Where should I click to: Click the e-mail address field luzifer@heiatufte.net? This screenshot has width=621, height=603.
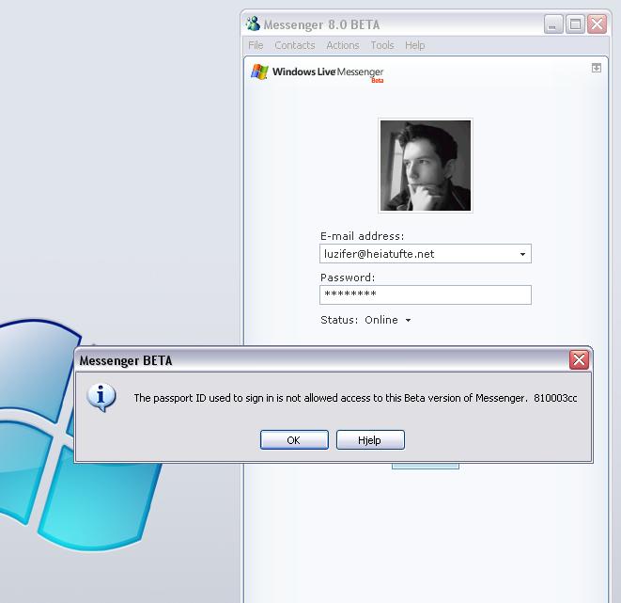pos(426,254)
